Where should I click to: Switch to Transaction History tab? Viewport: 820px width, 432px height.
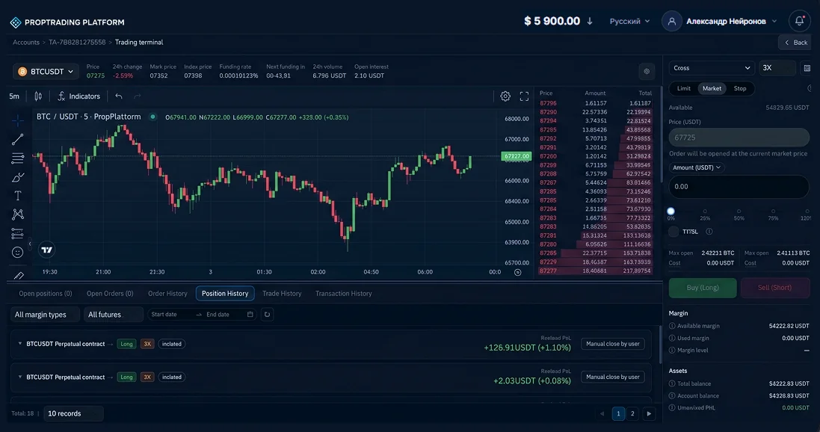point(344,294)
